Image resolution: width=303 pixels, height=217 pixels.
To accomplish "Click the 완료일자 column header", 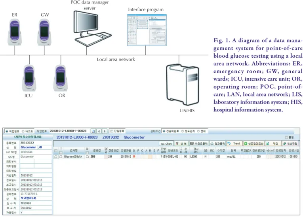I will pyautogui.click(x=281, y=151).
